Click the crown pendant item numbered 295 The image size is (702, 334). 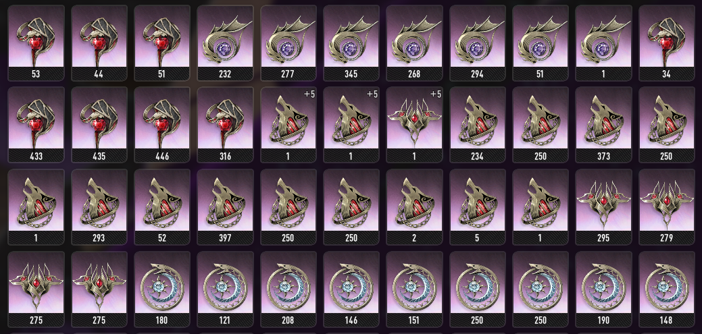(x=603, y=207)
